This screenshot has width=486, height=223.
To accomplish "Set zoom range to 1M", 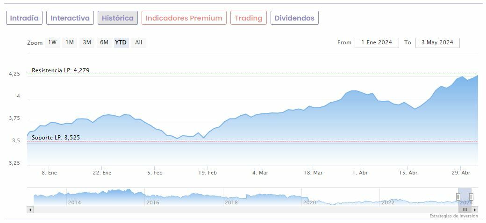I will tap(70, 42).
